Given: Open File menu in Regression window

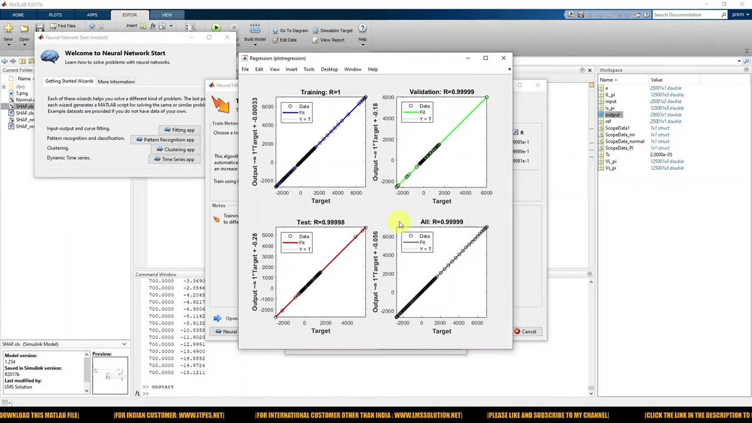Looking at the screenshot, I should coord(245,70).
